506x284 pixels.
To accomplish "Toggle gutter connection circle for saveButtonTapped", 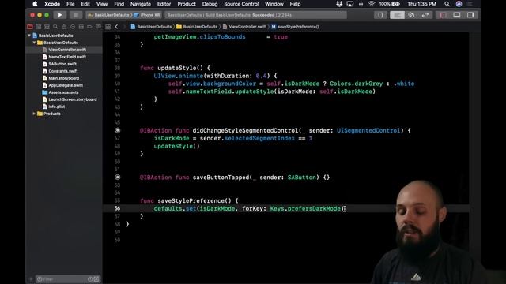I will coord(118,177).
